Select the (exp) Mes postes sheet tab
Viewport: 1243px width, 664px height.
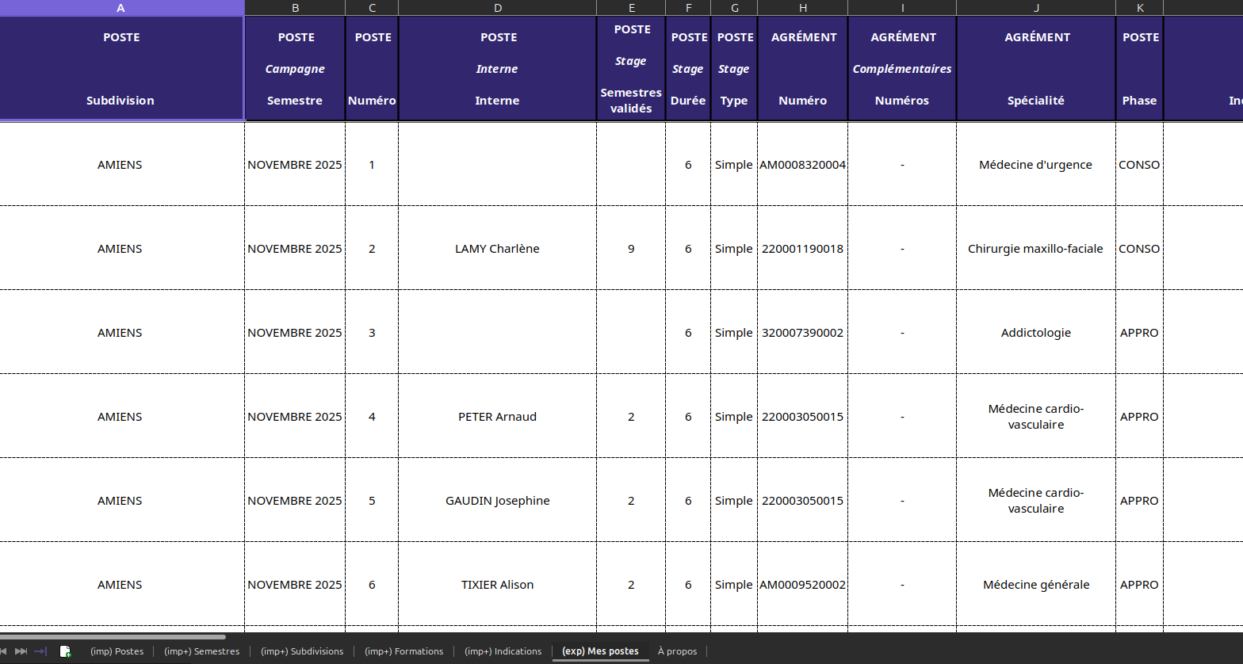pos(600,651)
